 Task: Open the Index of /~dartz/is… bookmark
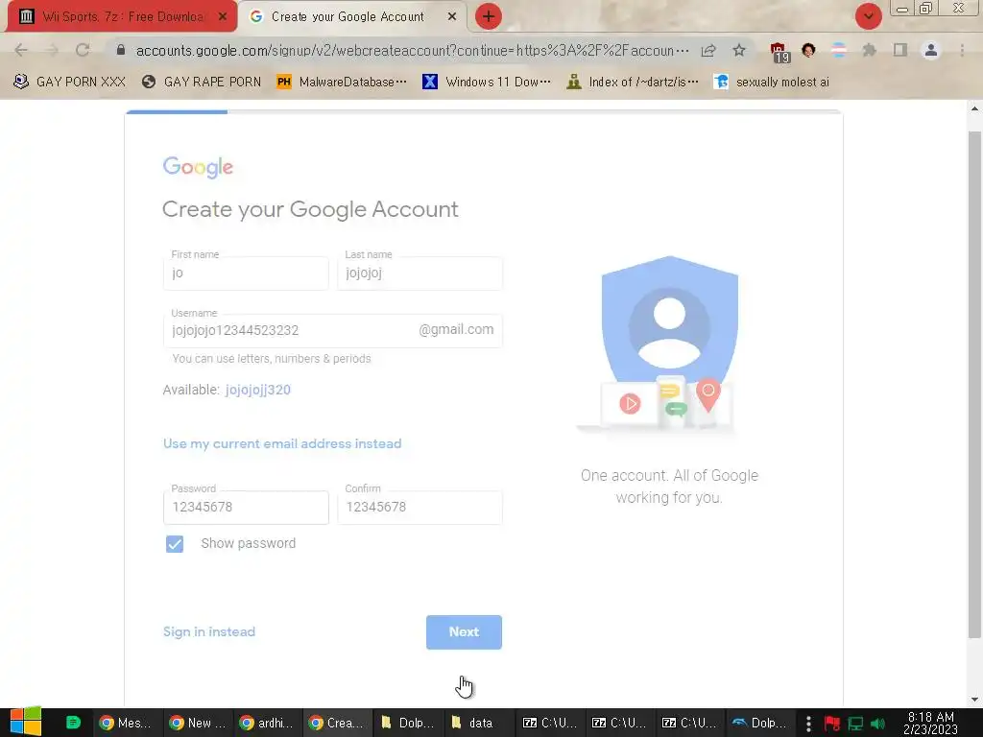[633, 82]
